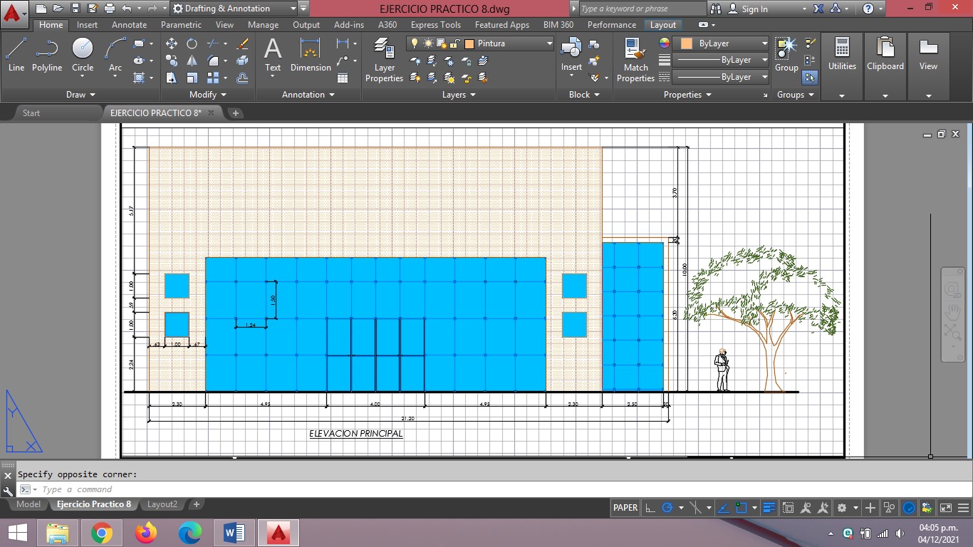The height and width of the screenshot is (547, 973).
Task: Toggle Object Snap Tracking in status bar
Action: coord(723,508)
